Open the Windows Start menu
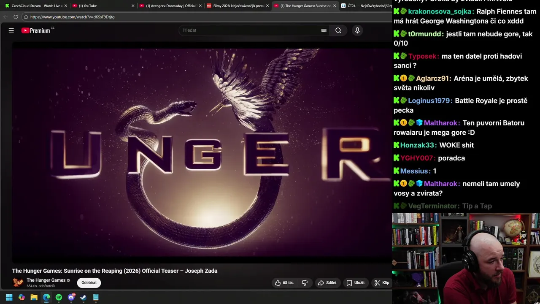The image size is (540, 304). [x=9, y=297]
